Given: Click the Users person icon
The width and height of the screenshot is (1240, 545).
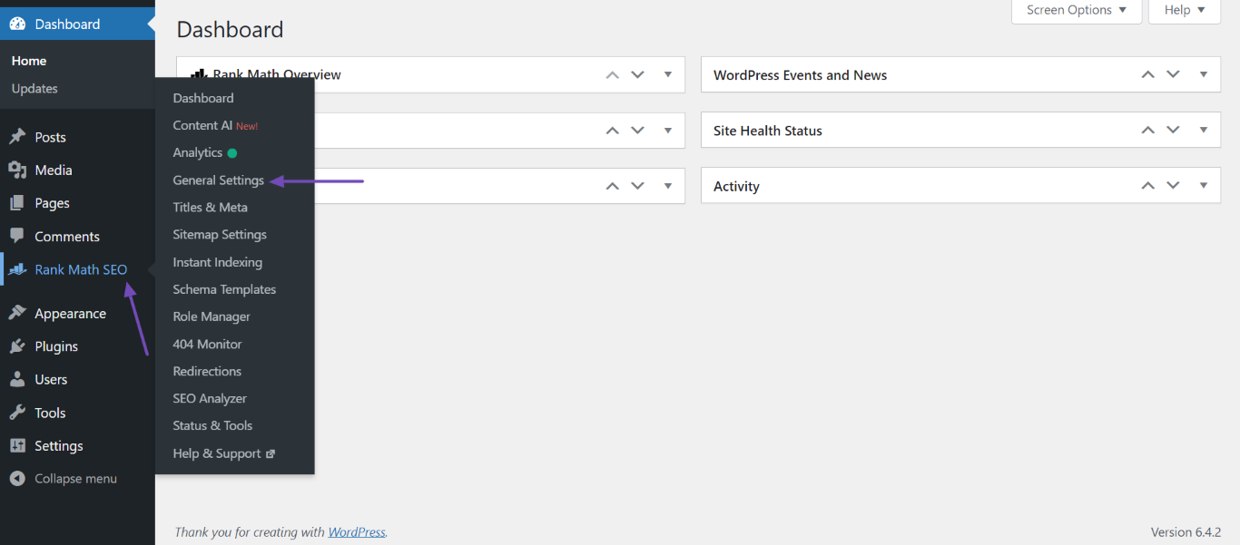Looking at the screenshot, I should pos(17,379).
